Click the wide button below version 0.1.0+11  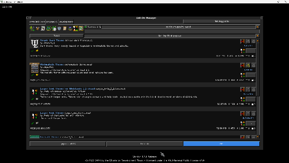pyautogui.click(x=251, y=124)
